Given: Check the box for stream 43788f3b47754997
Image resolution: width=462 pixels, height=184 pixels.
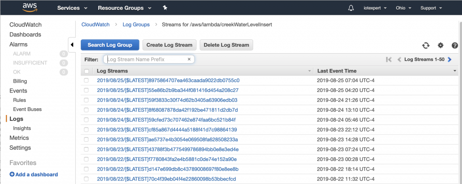Looking at the screenshot, I should 86,149.
